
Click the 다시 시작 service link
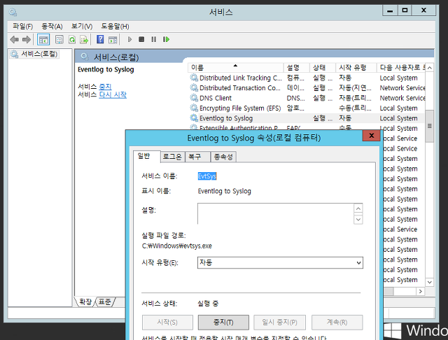pos(113,94)
